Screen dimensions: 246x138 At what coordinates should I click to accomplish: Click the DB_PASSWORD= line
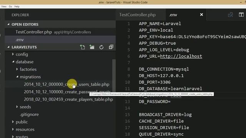click(x=155, y=102)
